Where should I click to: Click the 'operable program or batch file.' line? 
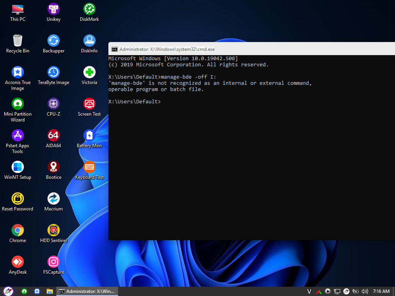pyautogui.click(x=156, y=89)
